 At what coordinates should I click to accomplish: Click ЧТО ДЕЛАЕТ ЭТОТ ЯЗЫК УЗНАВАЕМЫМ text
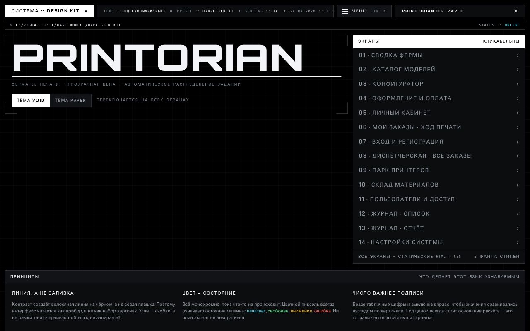pos(469,277)
